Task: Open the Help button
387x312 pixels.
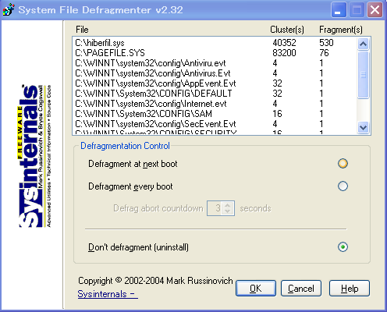Action: point(350,288)
